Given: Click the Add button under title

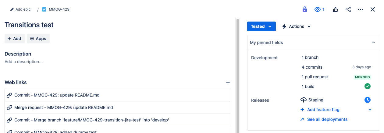Looking at the screenshot, I should [x=14, y=39].
